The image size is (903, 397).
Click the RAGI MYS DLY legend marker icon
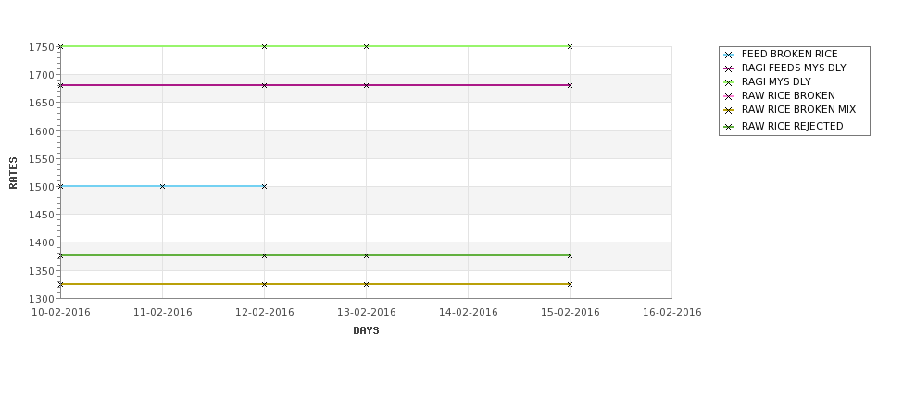729,83
